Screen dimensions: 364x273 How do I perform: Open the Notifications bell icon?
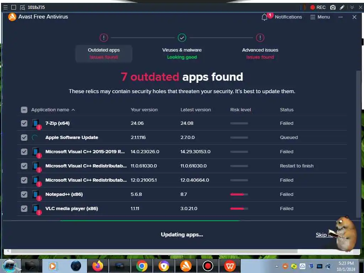264,17
